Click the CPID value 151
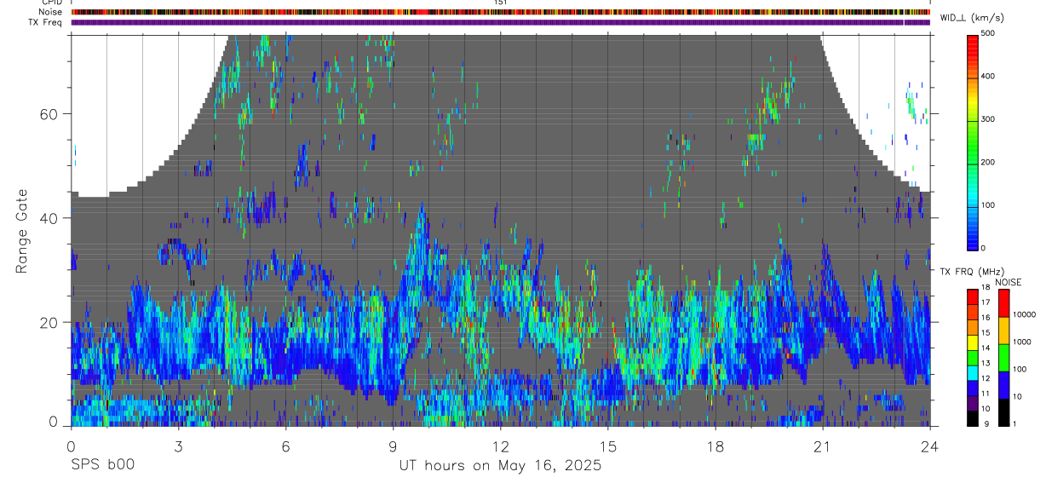1046x483 pixels. [500, 3]
